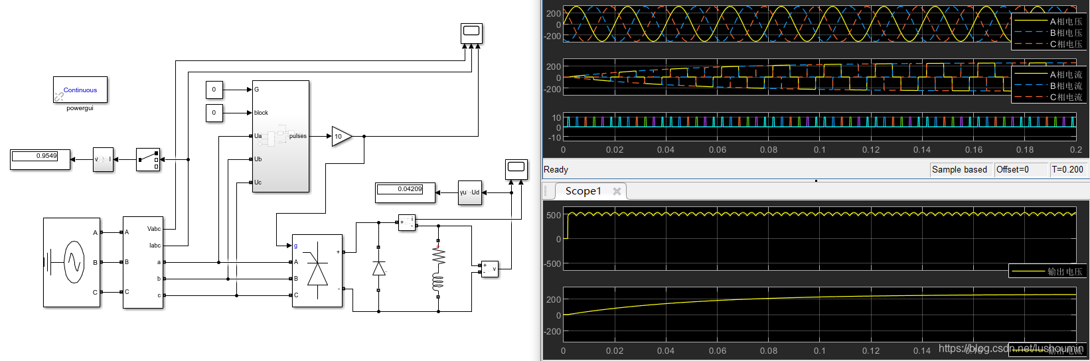
Task: Click the Ready status text
Action: pos(556,169)
